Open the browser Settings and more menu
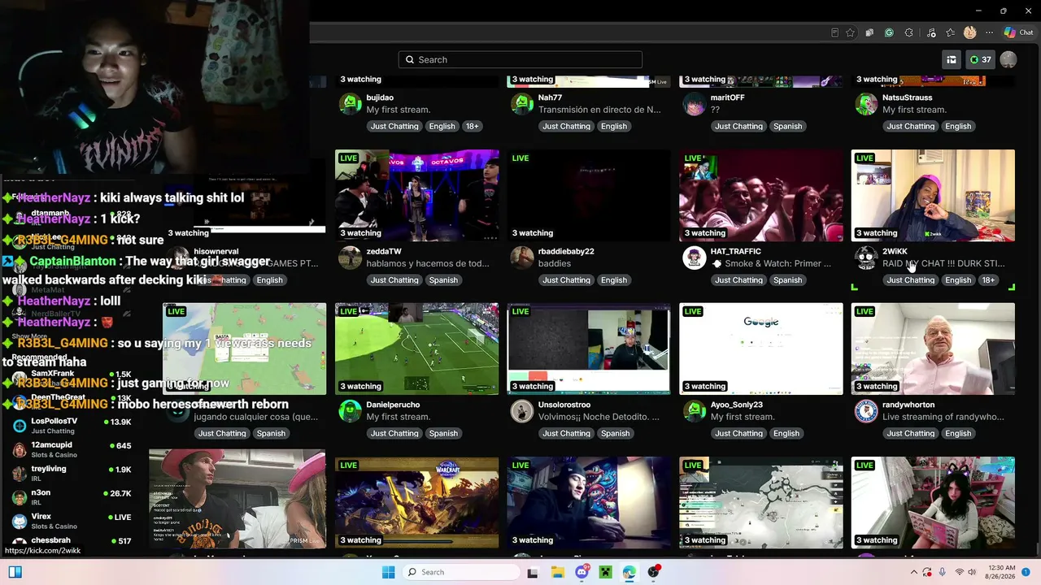1041x585 pixels. click(x=989, y=32)
